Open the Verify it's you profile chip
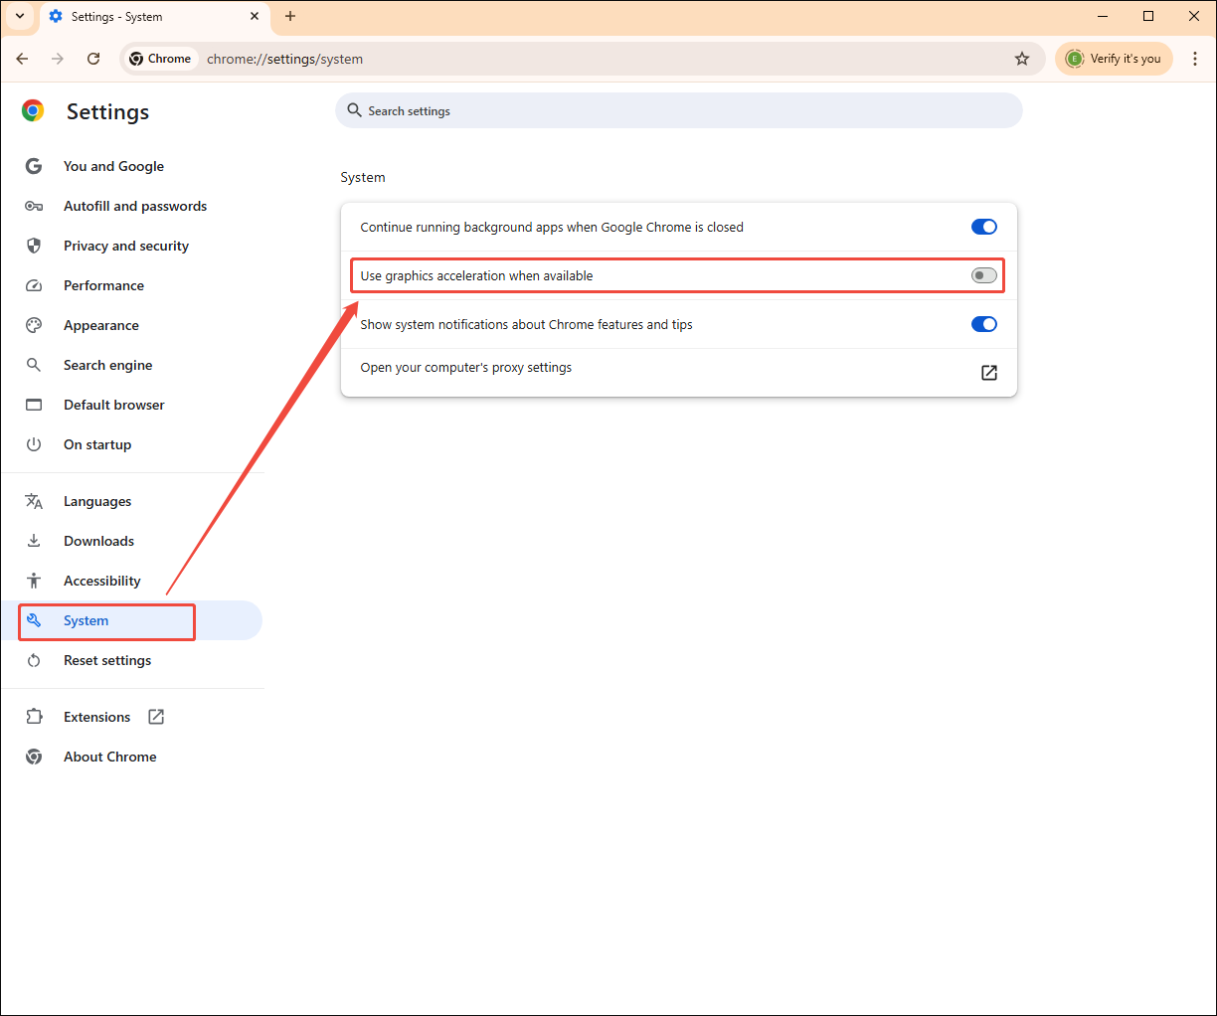1217x1016 pixels. (1114, 59)
